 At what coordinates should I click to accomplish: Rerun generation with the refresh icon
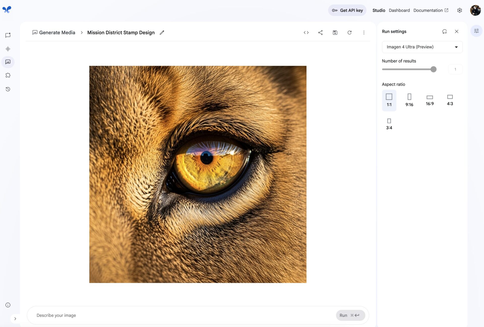pyautogui.click(x=350, y=32)
